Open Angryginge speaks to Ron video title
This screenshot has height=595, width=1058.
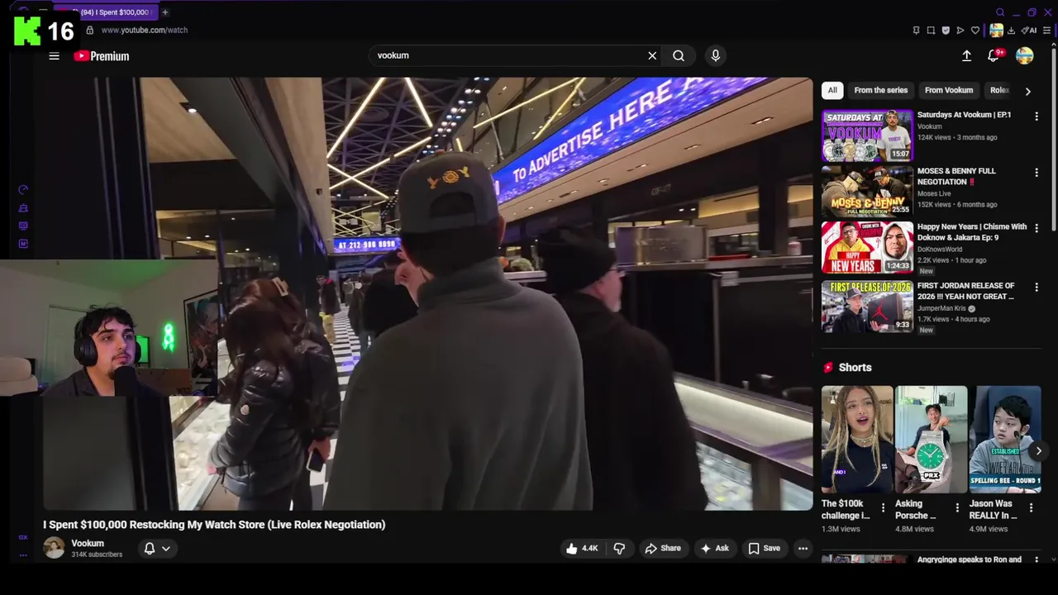[970, 559]
